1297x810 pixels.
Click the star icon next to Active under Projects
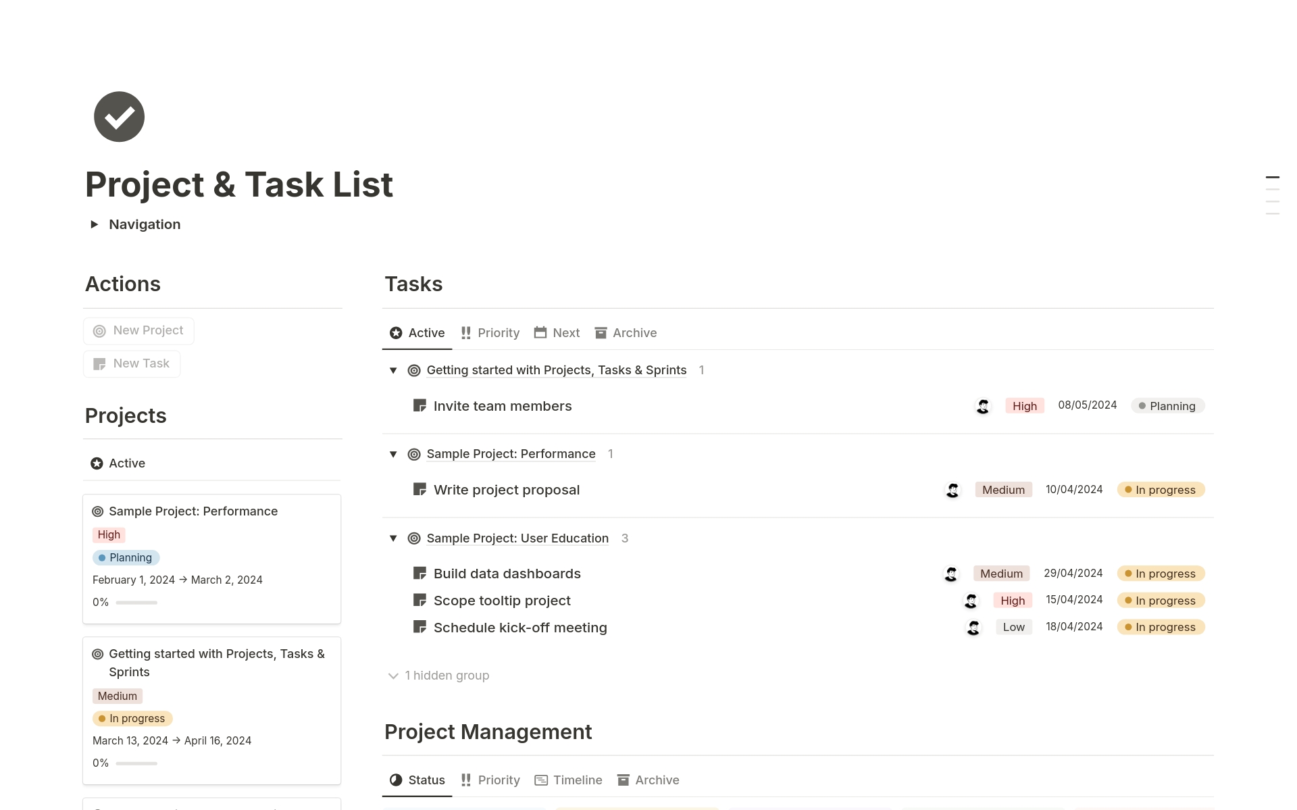[96, 463]
